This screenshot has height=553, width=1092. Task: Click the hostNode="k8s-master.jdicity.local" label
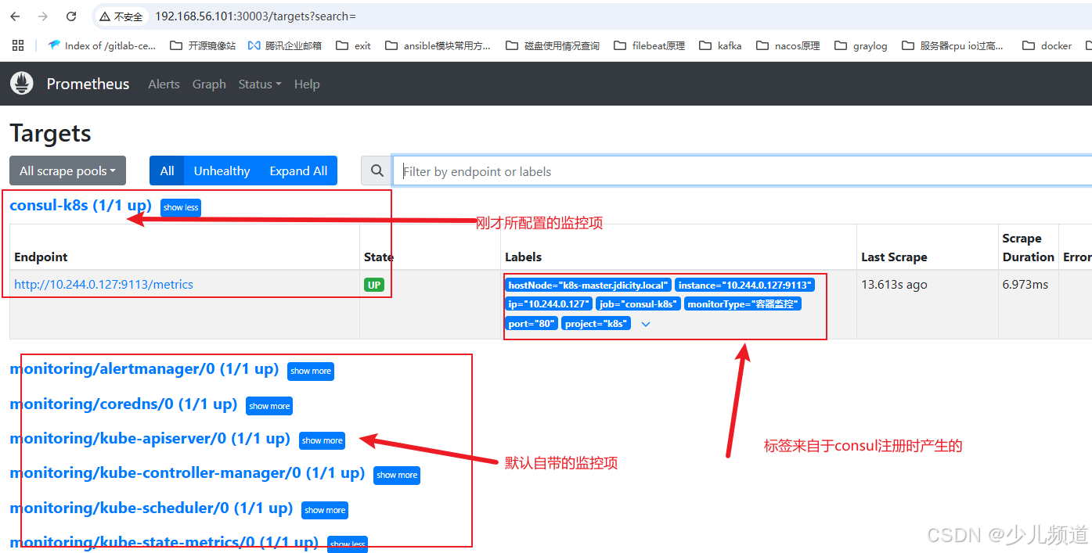(x=588, y=285)
